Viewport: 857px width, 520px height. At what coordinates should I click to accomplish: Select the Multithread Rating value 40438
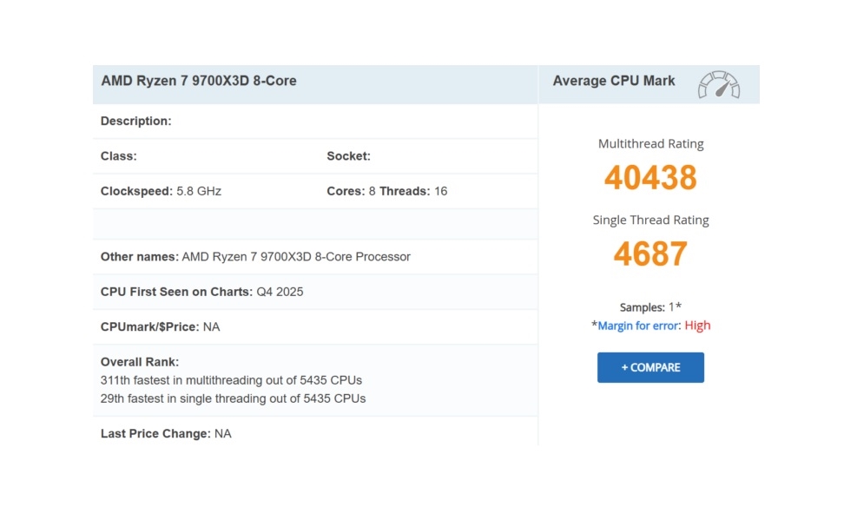pyautogui.click(x=649, y=178)
